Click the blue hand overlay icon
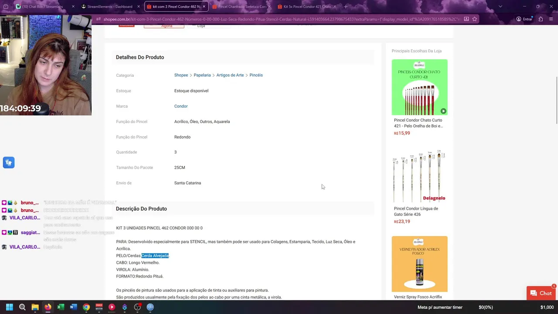Image resolution: width=558 pixels, height=314 pixels. 9,163
